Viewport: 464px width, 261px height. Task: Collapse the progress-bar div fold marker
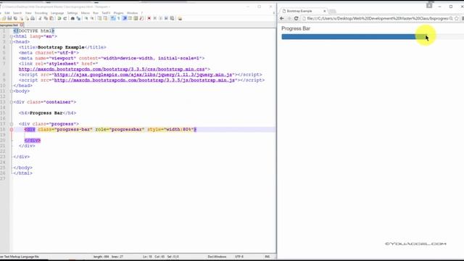click(12, 129)
